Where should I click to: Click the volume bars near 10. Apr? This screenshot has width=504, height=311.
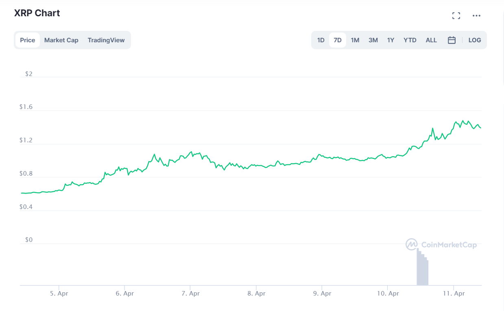(422, 268)
